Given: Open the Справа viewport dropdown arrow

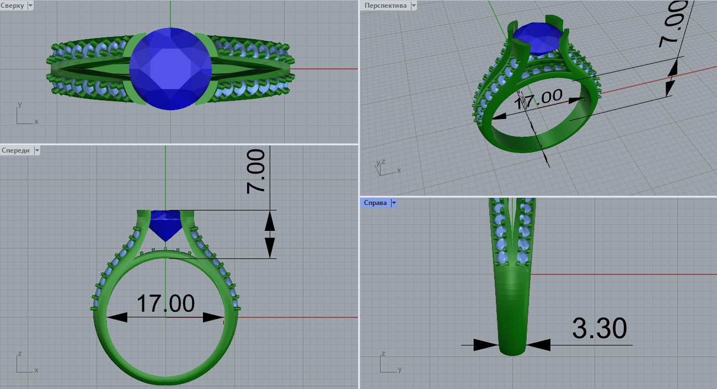Looking at the screenshot, I should (393, 203).
